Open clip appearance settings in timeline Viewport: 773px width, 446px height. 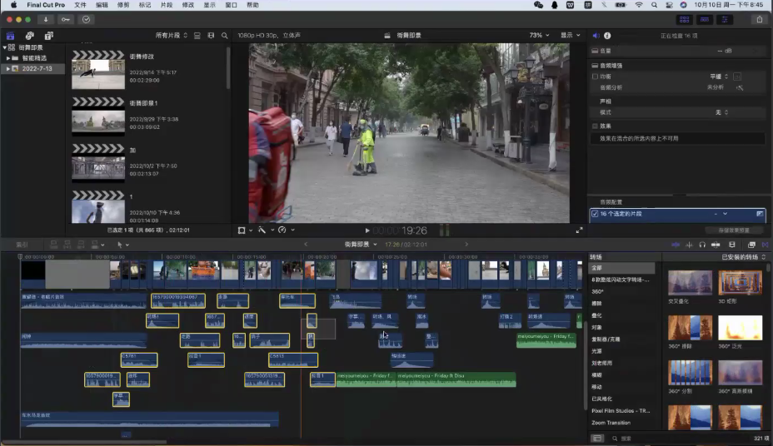tap(731, 245)
